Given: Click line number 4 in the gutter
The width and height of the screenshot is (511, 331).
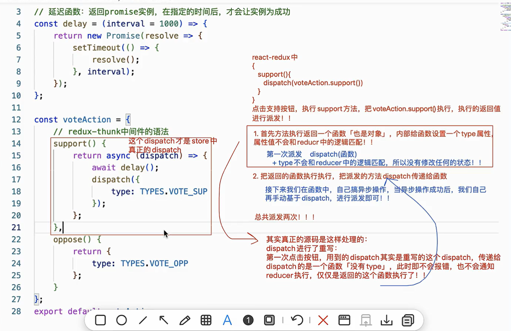Looking at the screenshot, I should click(19, 24).
